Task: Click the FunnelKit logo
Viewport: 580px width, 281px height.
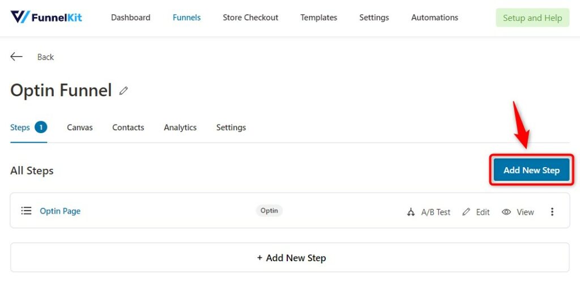Action: pyautogui.click(x=46, y=17)
